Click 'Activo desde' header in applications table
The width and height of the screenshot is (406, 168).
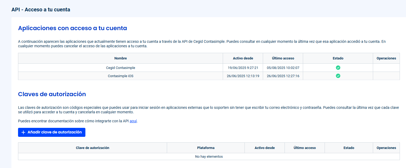coord(243,58)
